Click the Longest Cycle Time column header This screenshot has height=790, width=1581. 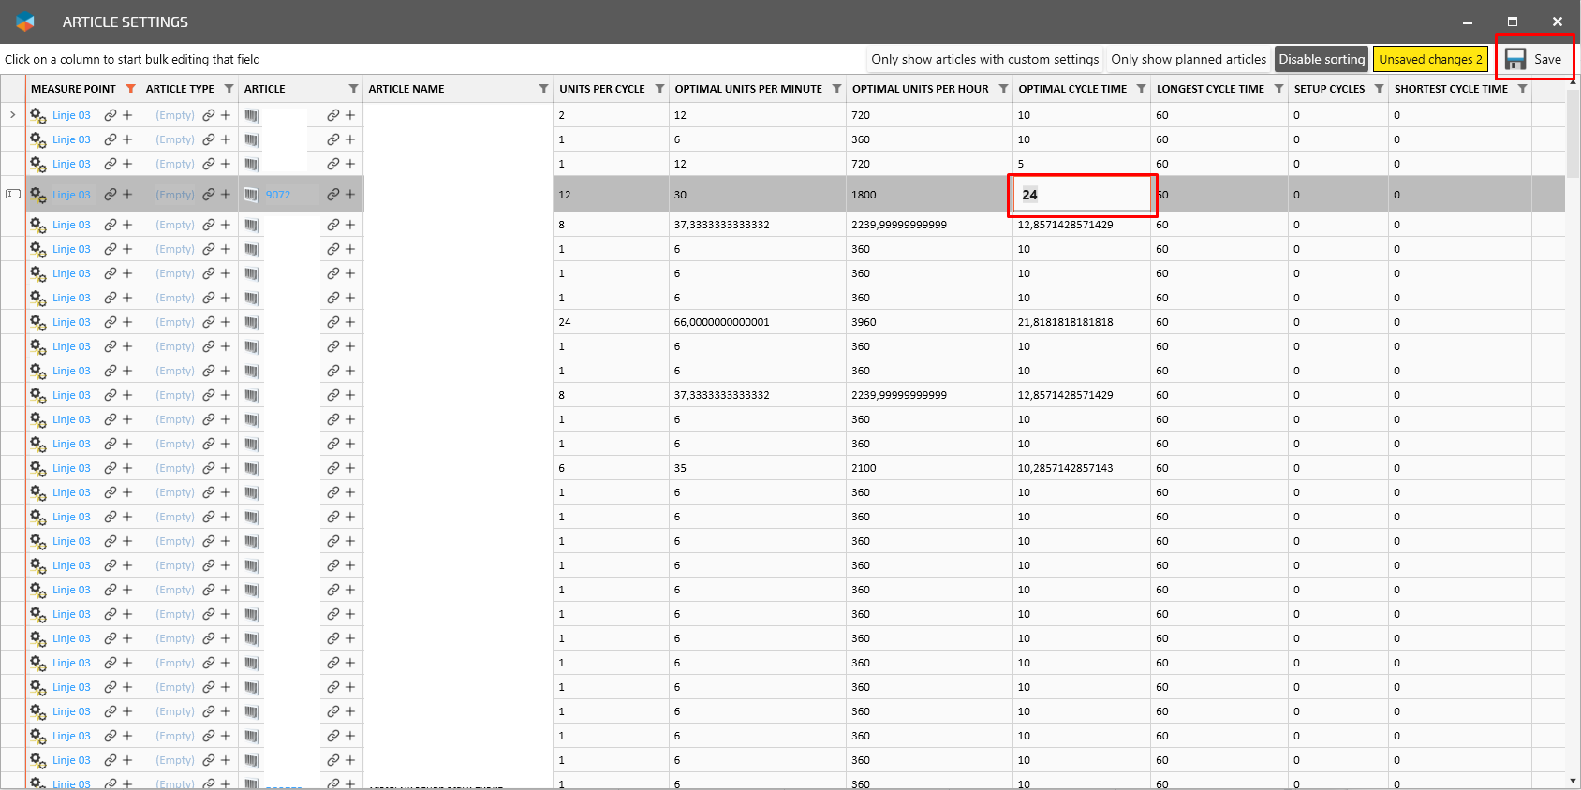[1209, 89]
